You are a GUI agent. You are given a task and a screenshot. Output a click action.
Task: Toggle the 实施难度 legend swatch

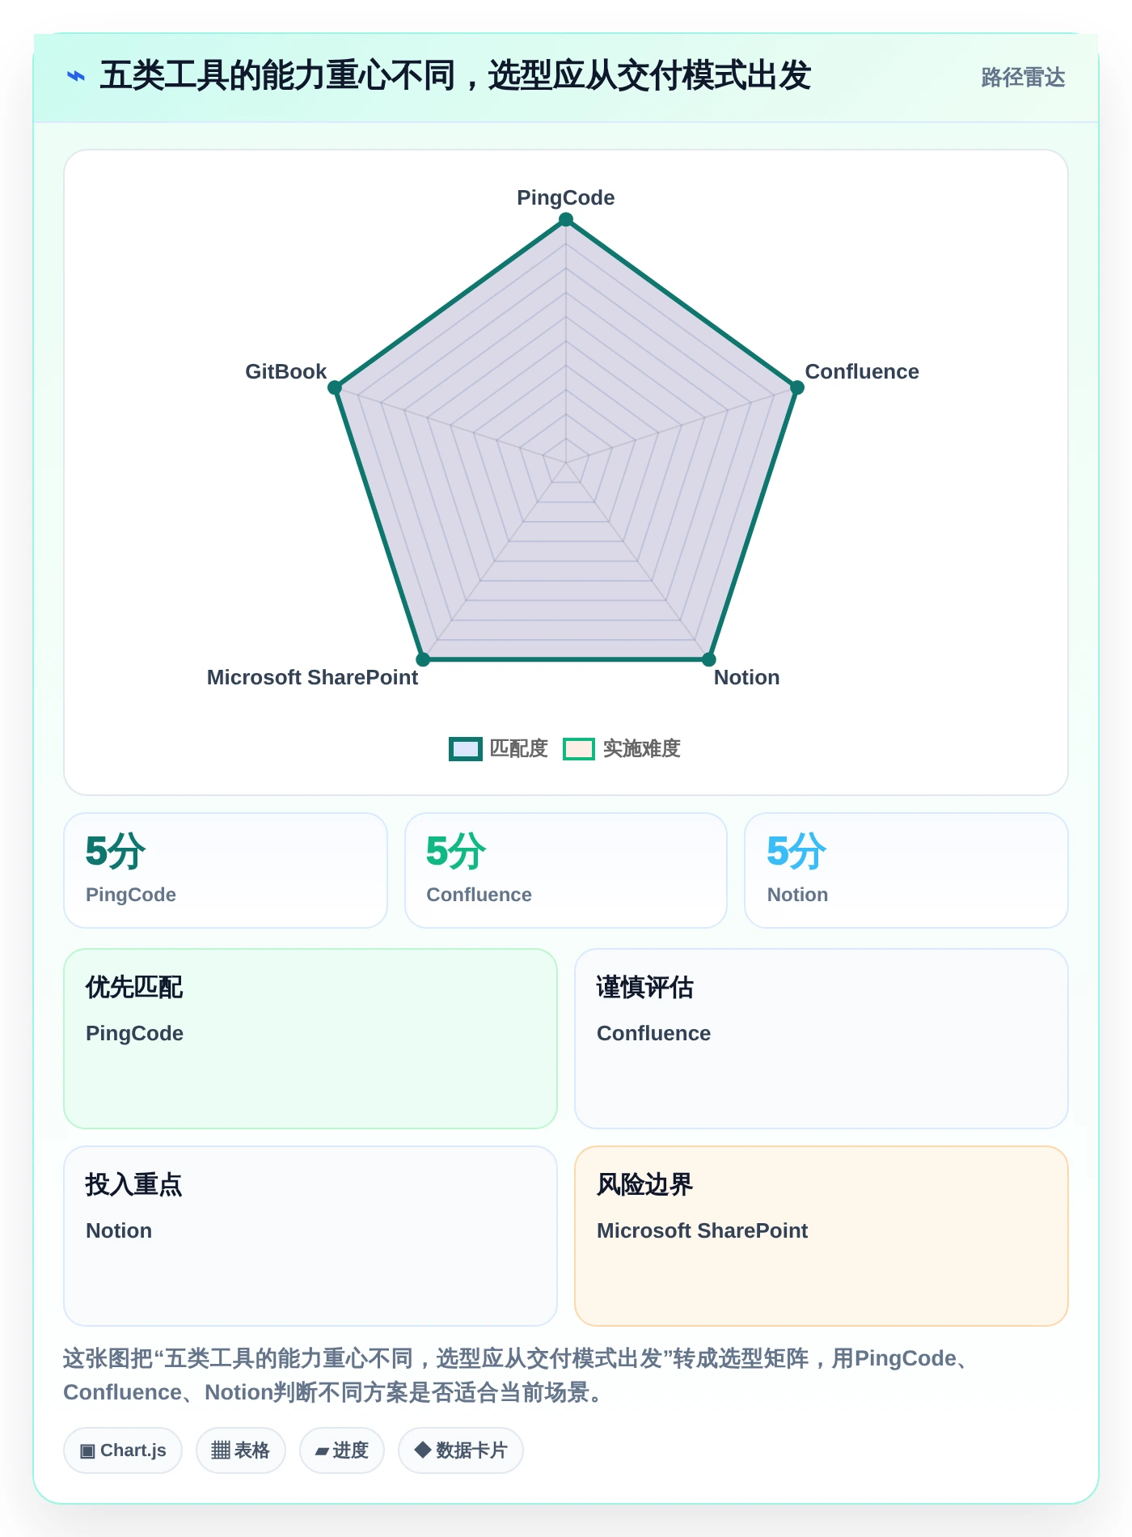click(579, 749)
